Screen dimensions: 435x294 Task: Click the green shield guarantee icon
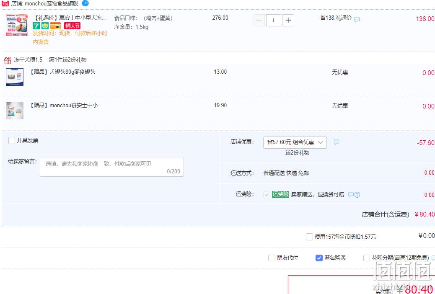tap(45, 26)
